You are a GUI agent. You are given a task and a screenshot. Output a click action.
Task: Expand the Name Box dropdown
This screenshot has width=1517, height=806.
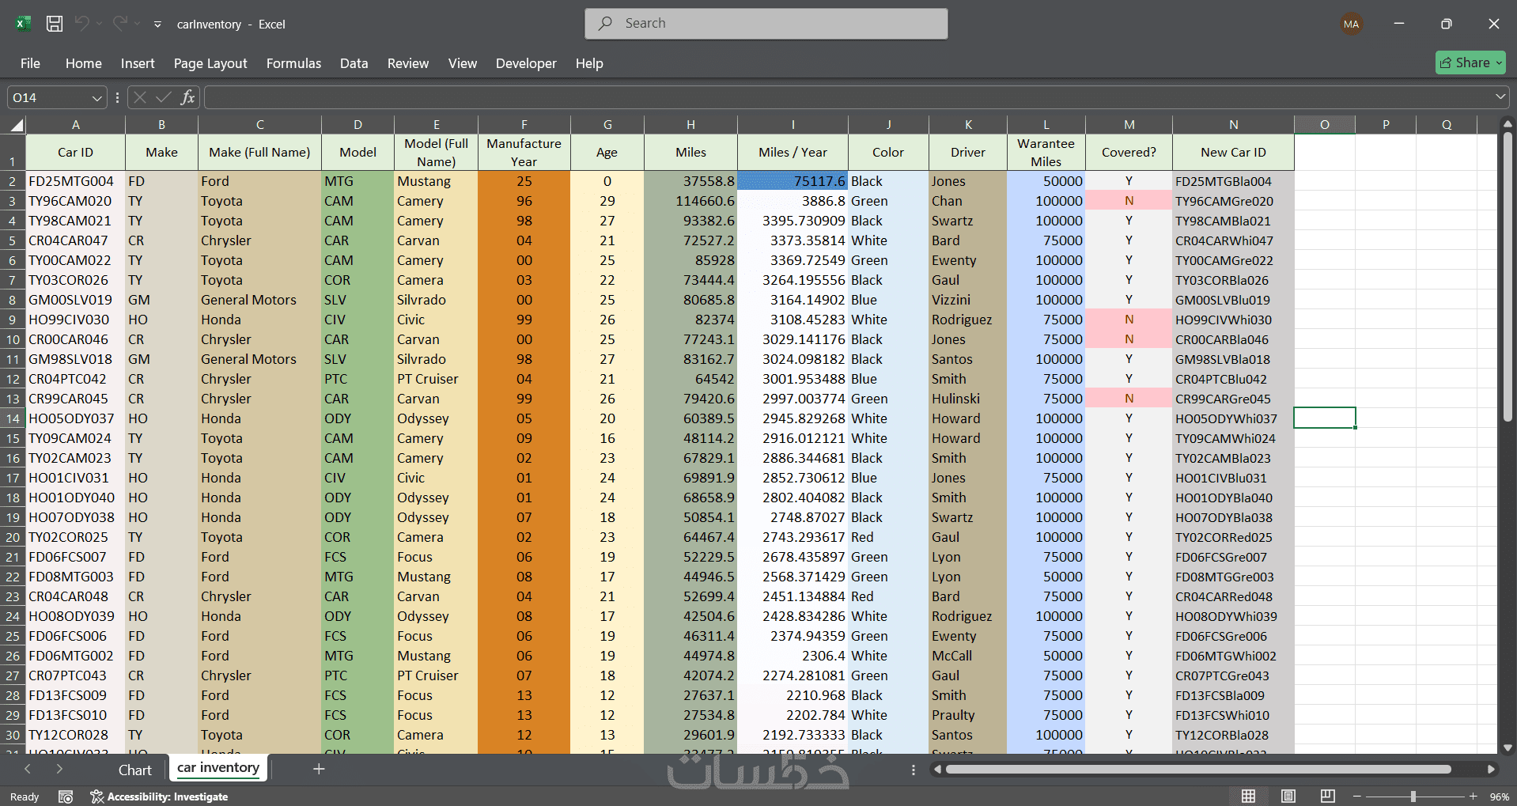pos(96,98)
